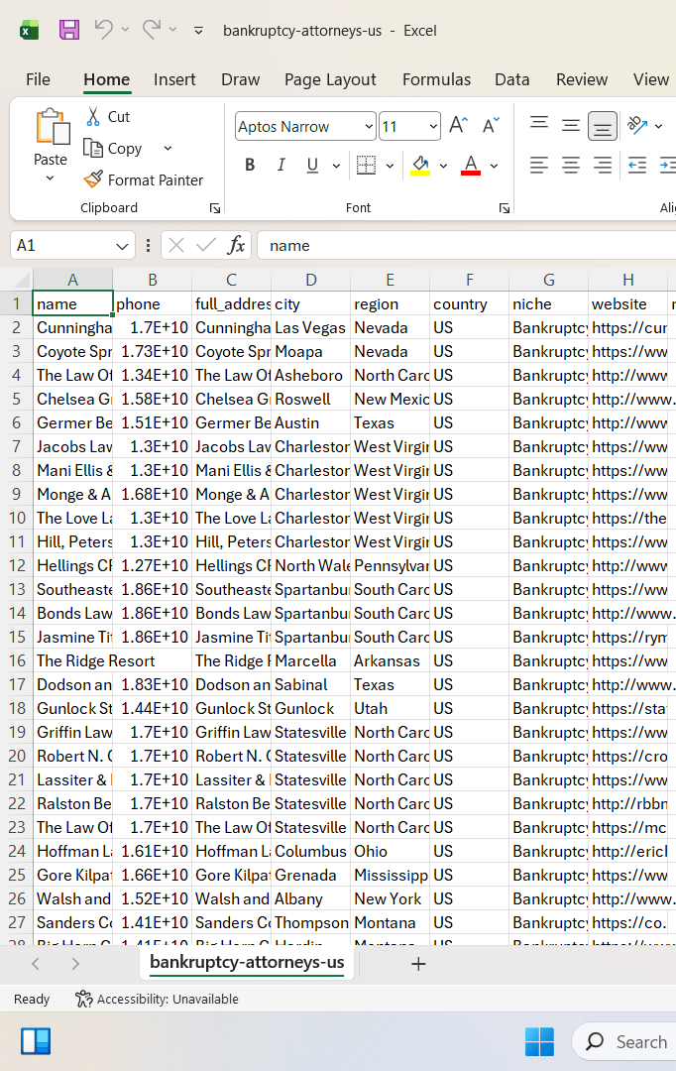Click next sheet navigation arrow
676x1071 pixels.
click(x=75, y=964)
